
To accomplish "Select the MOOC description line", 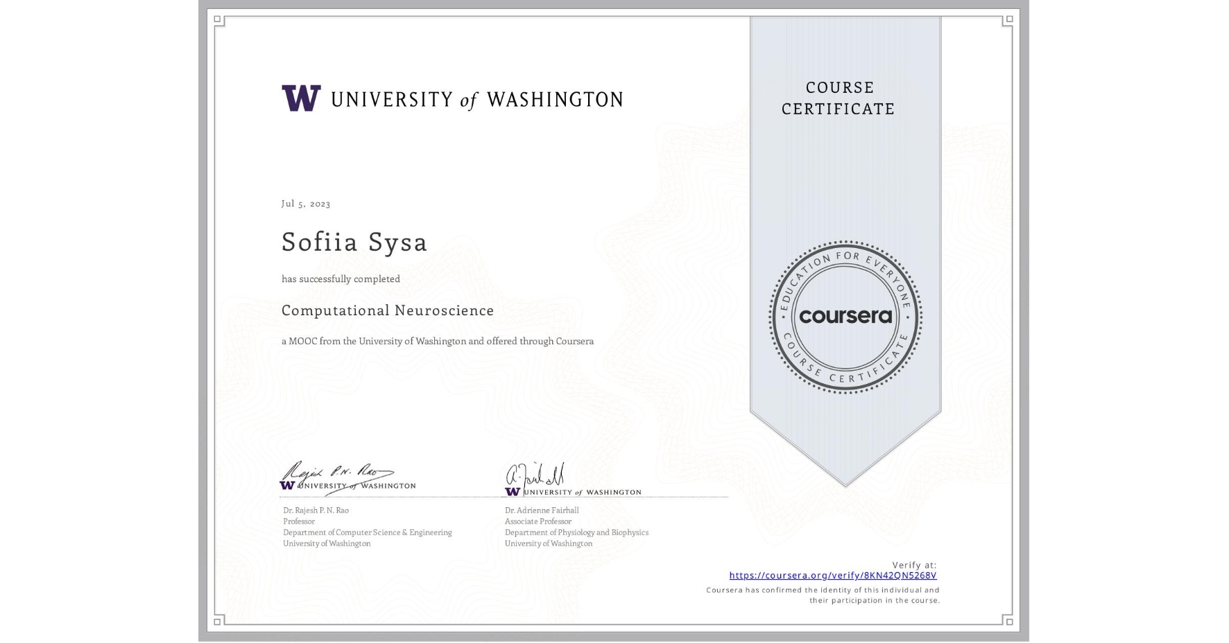I will 437,341.
